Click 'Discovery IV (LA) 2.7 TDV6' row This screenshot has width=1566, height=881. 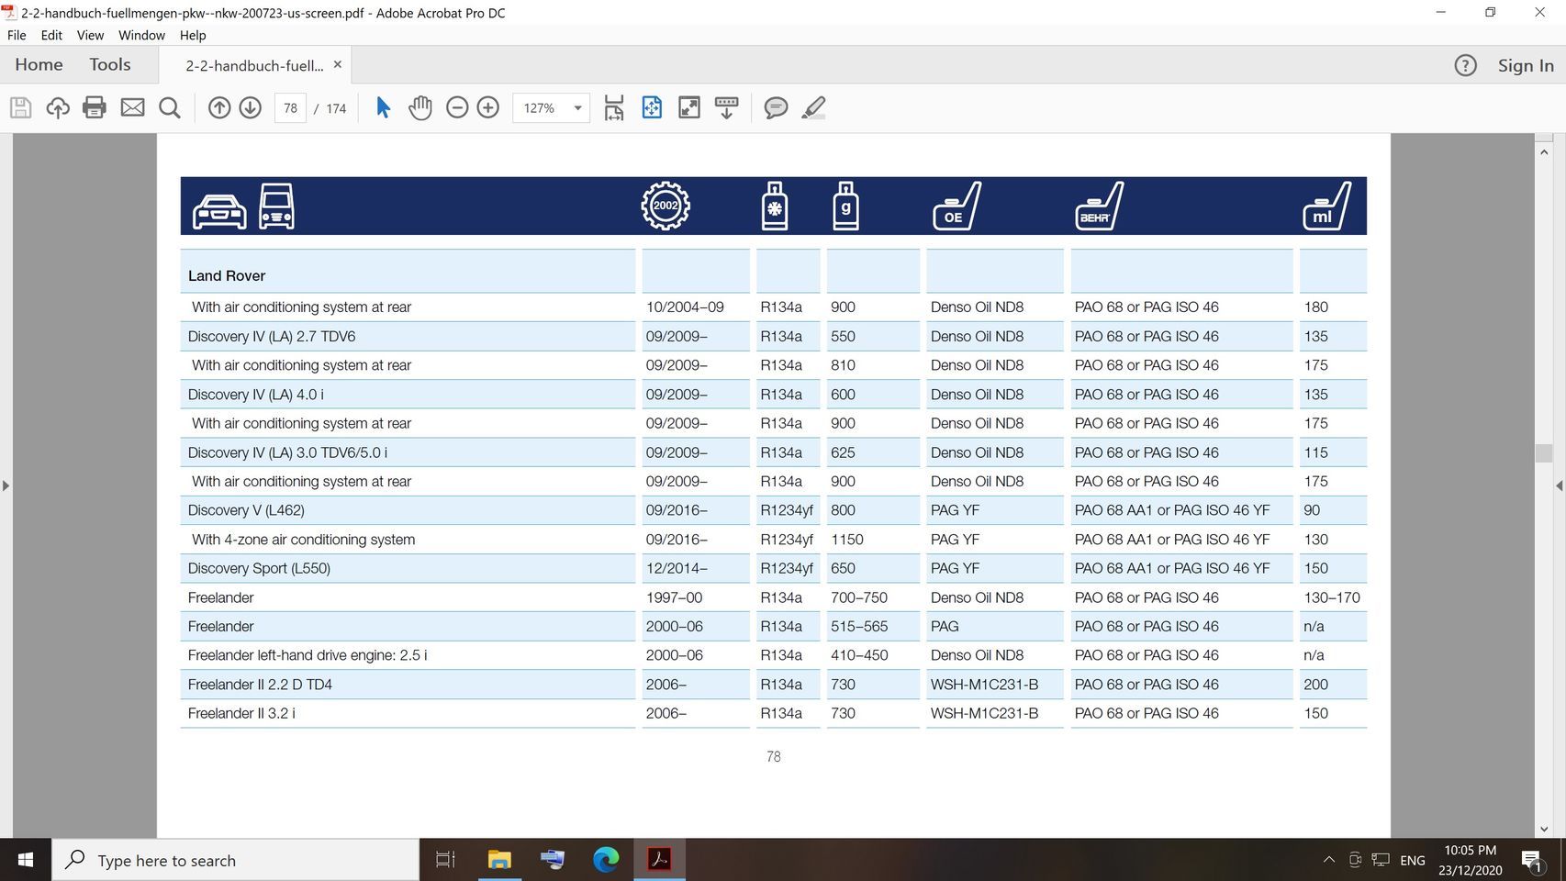point(773,336)
